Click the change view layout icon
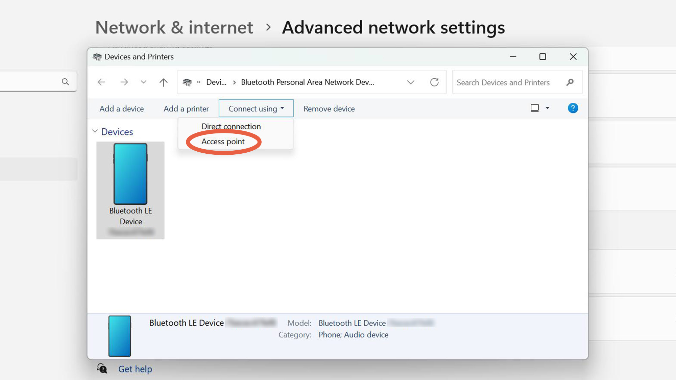676x380 pixels. (x=534, y=108)
